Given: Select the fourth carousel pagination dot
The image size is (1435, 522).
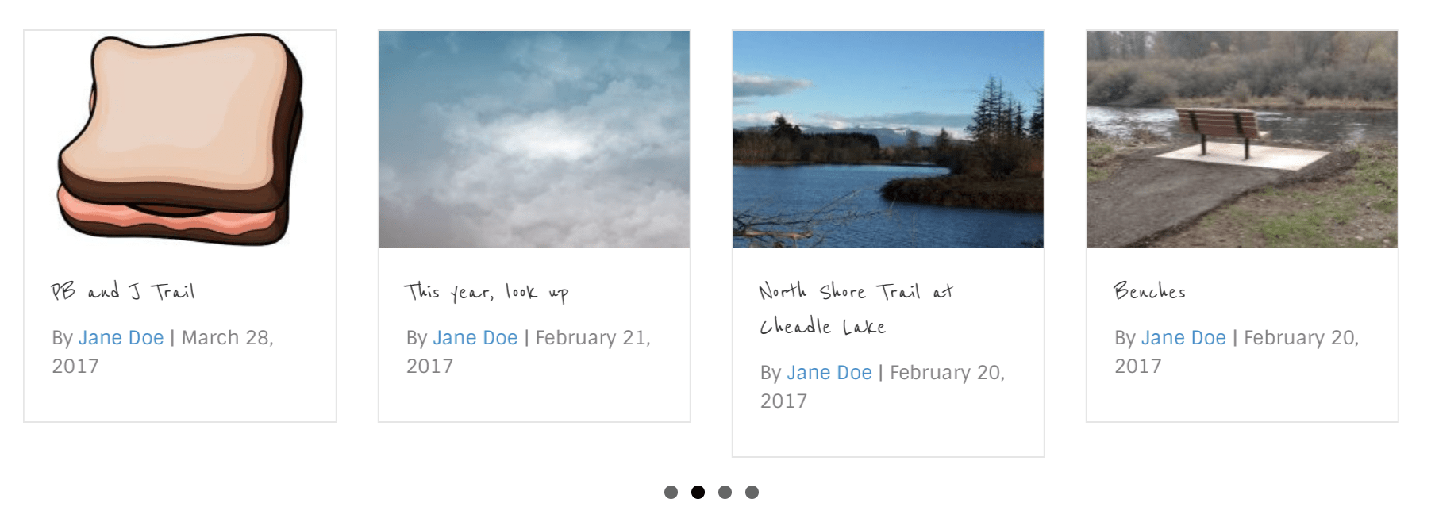Looking at the screenshot, I should point(754,492).
